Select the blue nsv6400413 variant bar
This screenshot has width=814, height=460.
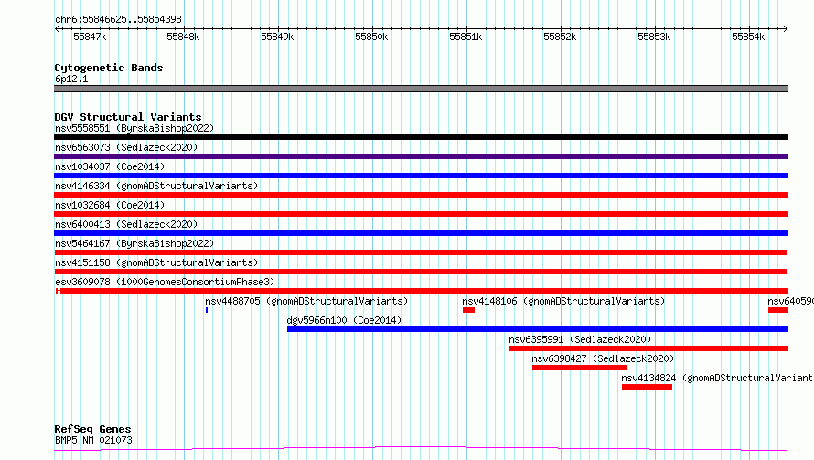pyautogui.click(x=421, y=233)
